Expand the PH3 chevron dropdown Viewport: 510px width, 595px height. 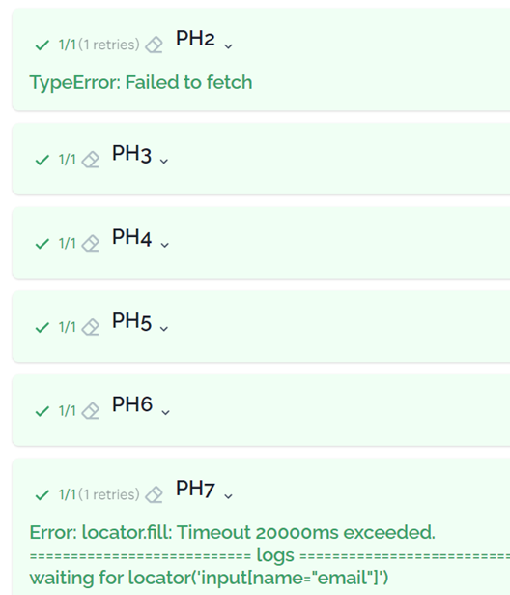pos(164,162)
